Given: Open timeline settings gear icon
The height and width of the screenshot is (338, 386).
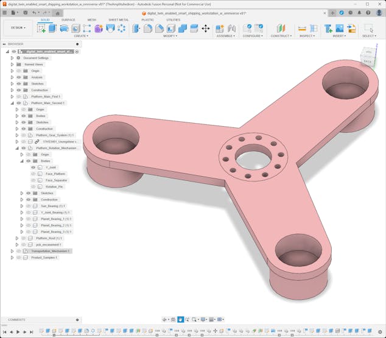Looking at the screenshot, I should click(381, 332).
